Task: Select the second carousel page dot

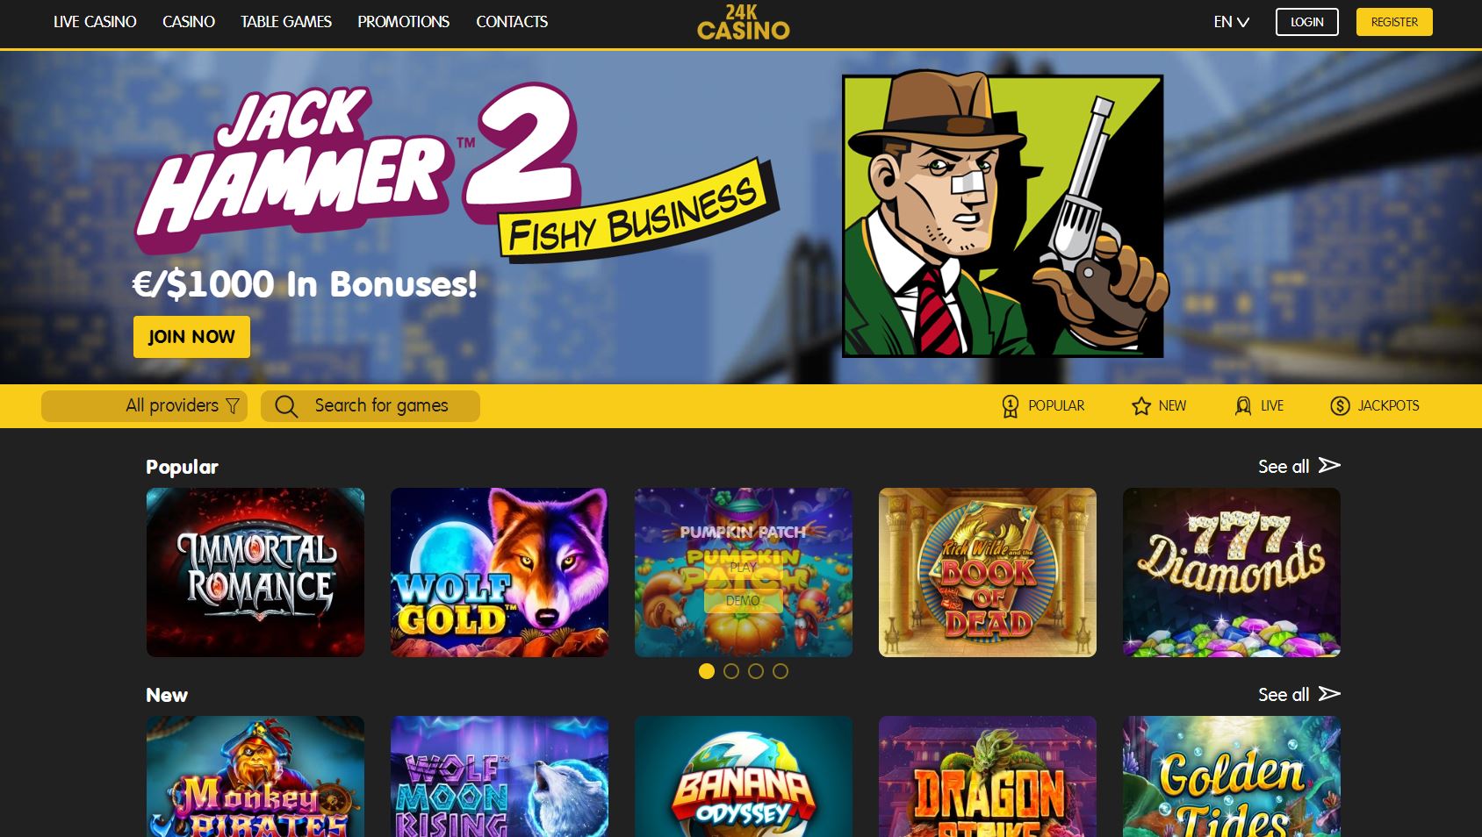Action: coord(731,671)
